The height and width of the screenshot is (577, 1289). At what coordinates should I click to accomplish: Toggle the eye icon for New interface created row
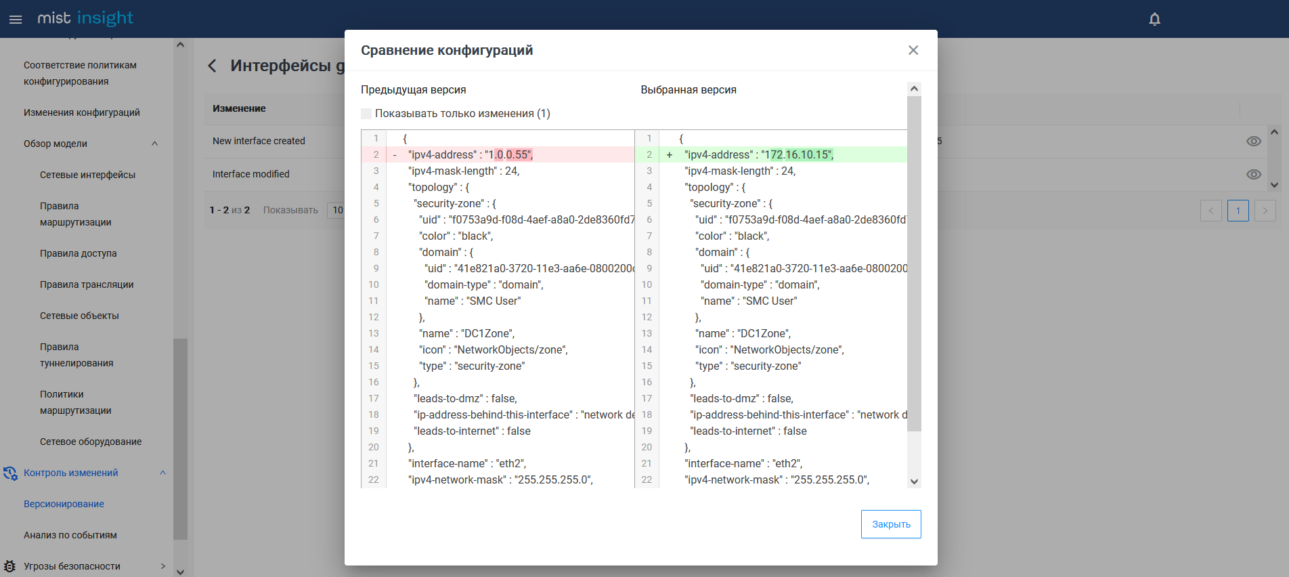pos(1254,141)
